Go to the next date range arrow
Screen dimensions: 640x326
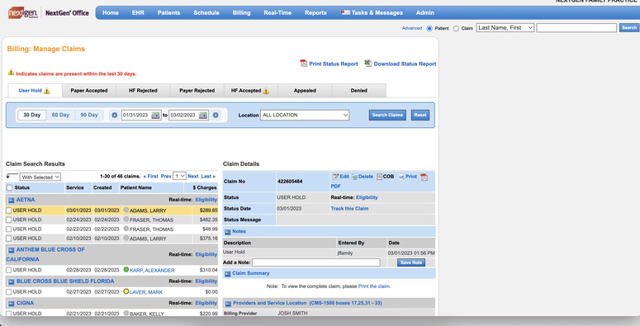216,115
